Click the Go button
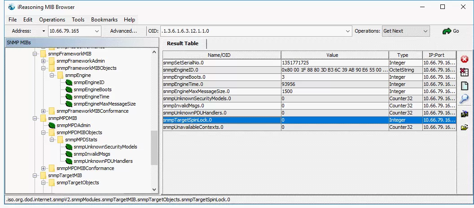The image size is (474, 208). tap(451, 31)
